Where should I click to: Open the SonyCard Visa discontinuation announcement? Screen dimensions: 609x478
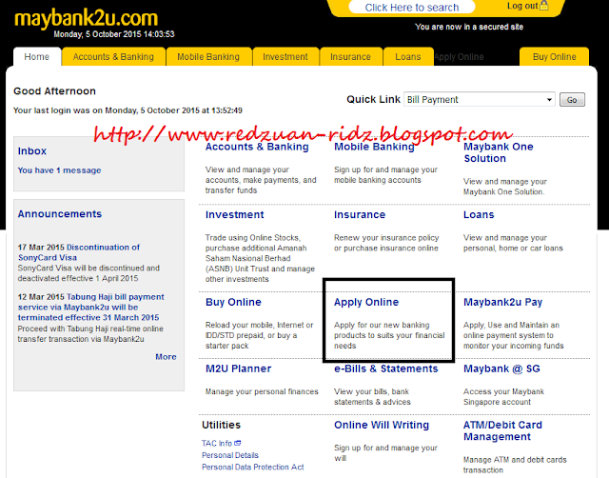[78, 252]
